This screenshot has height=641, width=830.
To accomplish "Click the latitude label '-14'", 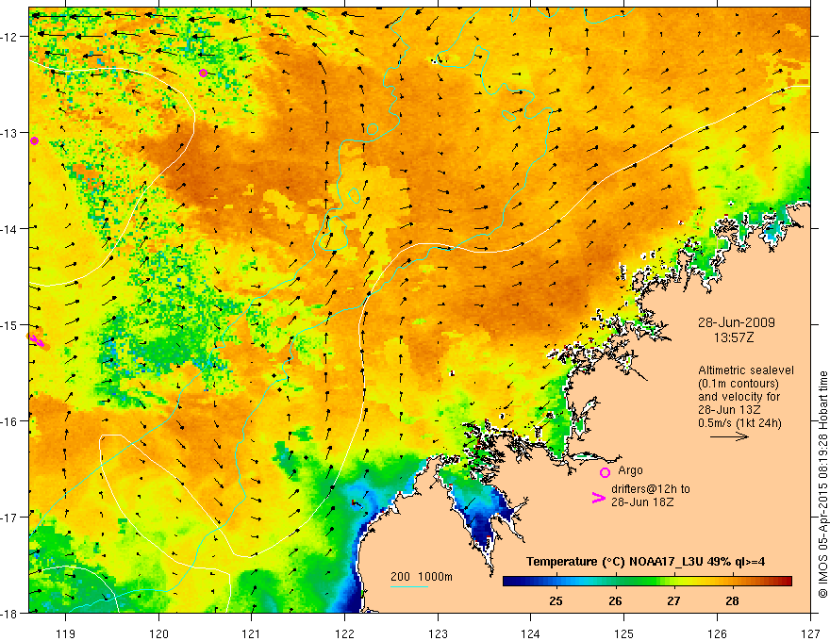I will 10,229.
